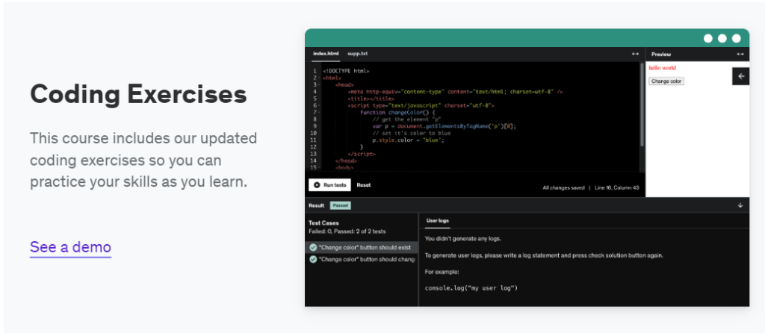Click the All changes saved status text
Viewport: 765px width, 336px height.
point(563,187)
